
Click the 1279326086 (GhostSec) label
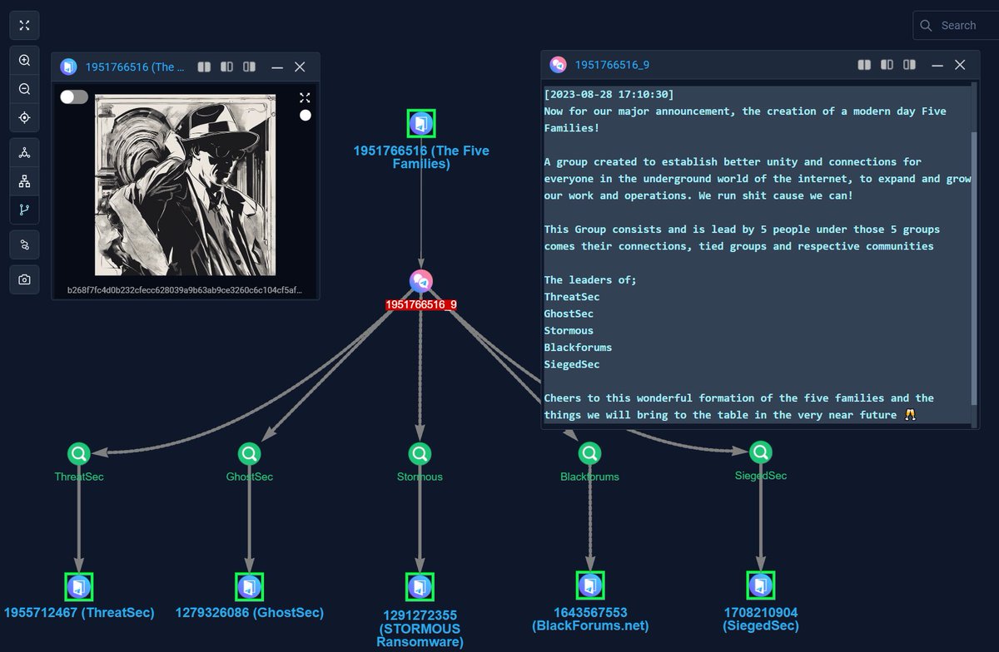(249, 613)
